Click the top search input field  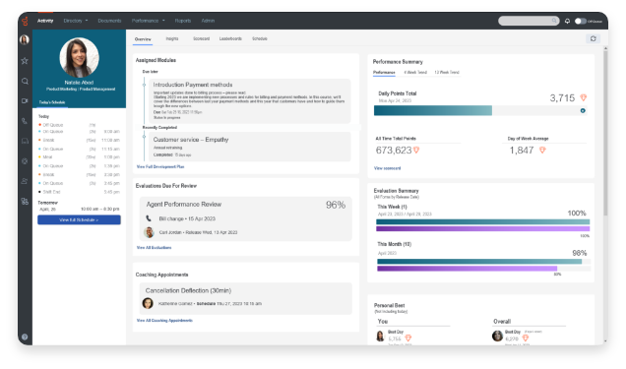pos(529,21)
